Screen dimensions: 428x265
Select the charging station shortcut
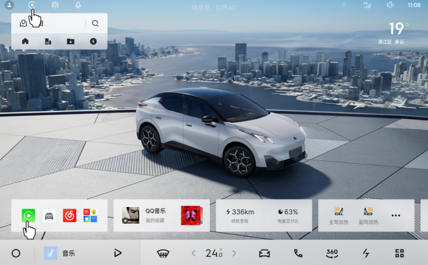94,41
